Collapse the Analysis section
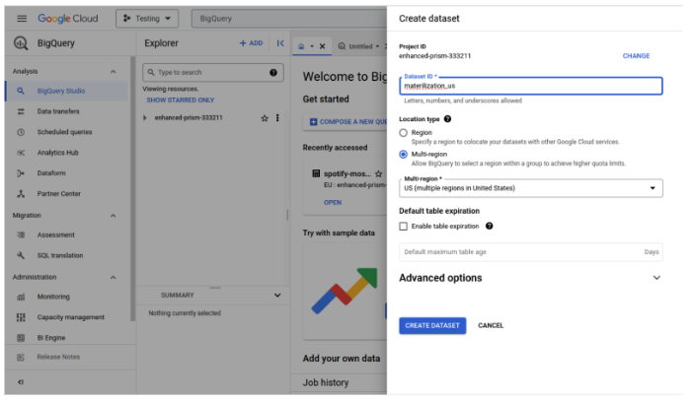Screen dimensions: 693x401 tap(114, 72)
